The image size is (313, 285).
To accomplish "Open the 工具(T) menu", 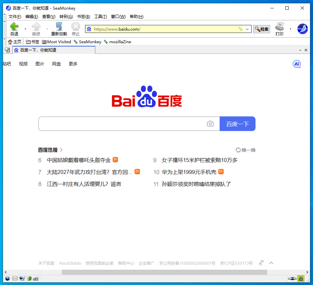I will click(100, 17).
